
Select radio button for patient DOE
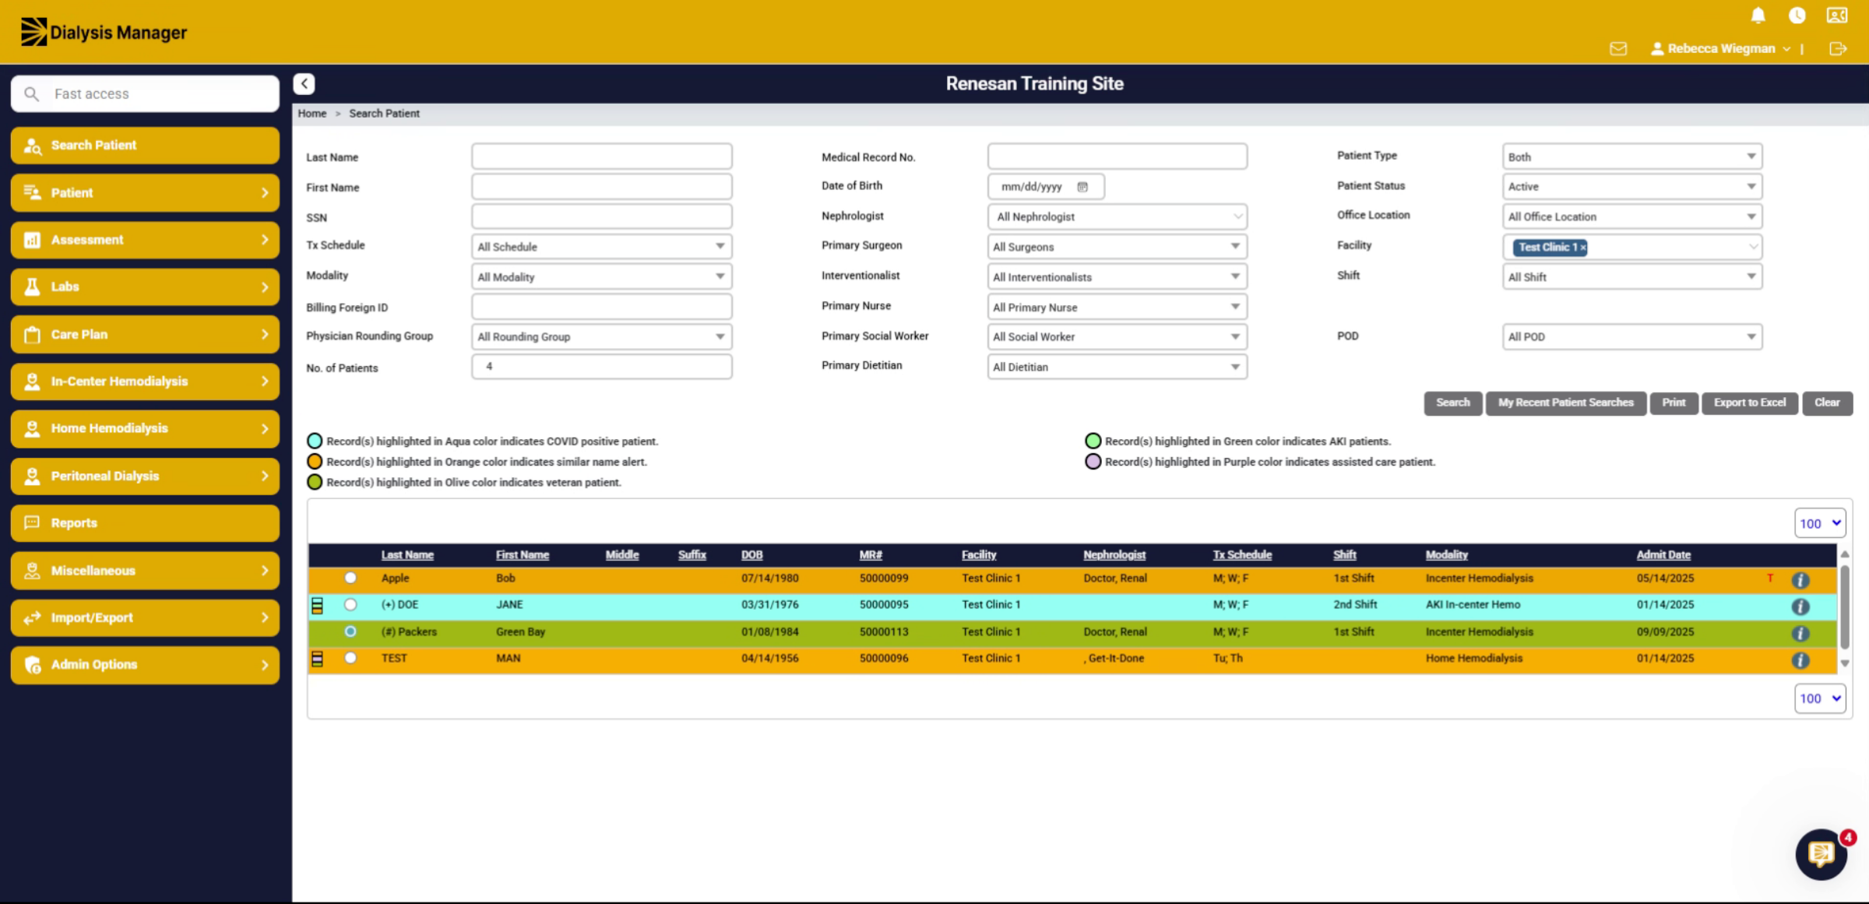click(350, 604)
